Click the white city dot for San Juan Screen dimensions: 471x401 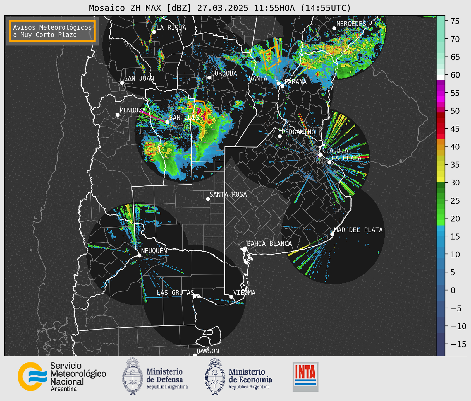[122, 83]
